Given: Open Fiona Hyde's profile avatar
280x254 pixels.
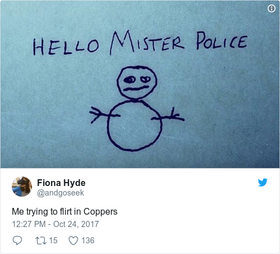Looking at the screenshot, I should [22, 187].
